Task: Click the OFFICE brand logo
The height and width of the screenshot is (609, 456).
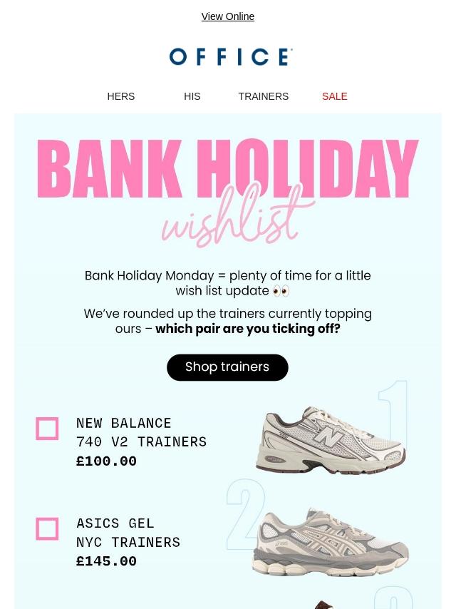Action: (x=231, y=57)
